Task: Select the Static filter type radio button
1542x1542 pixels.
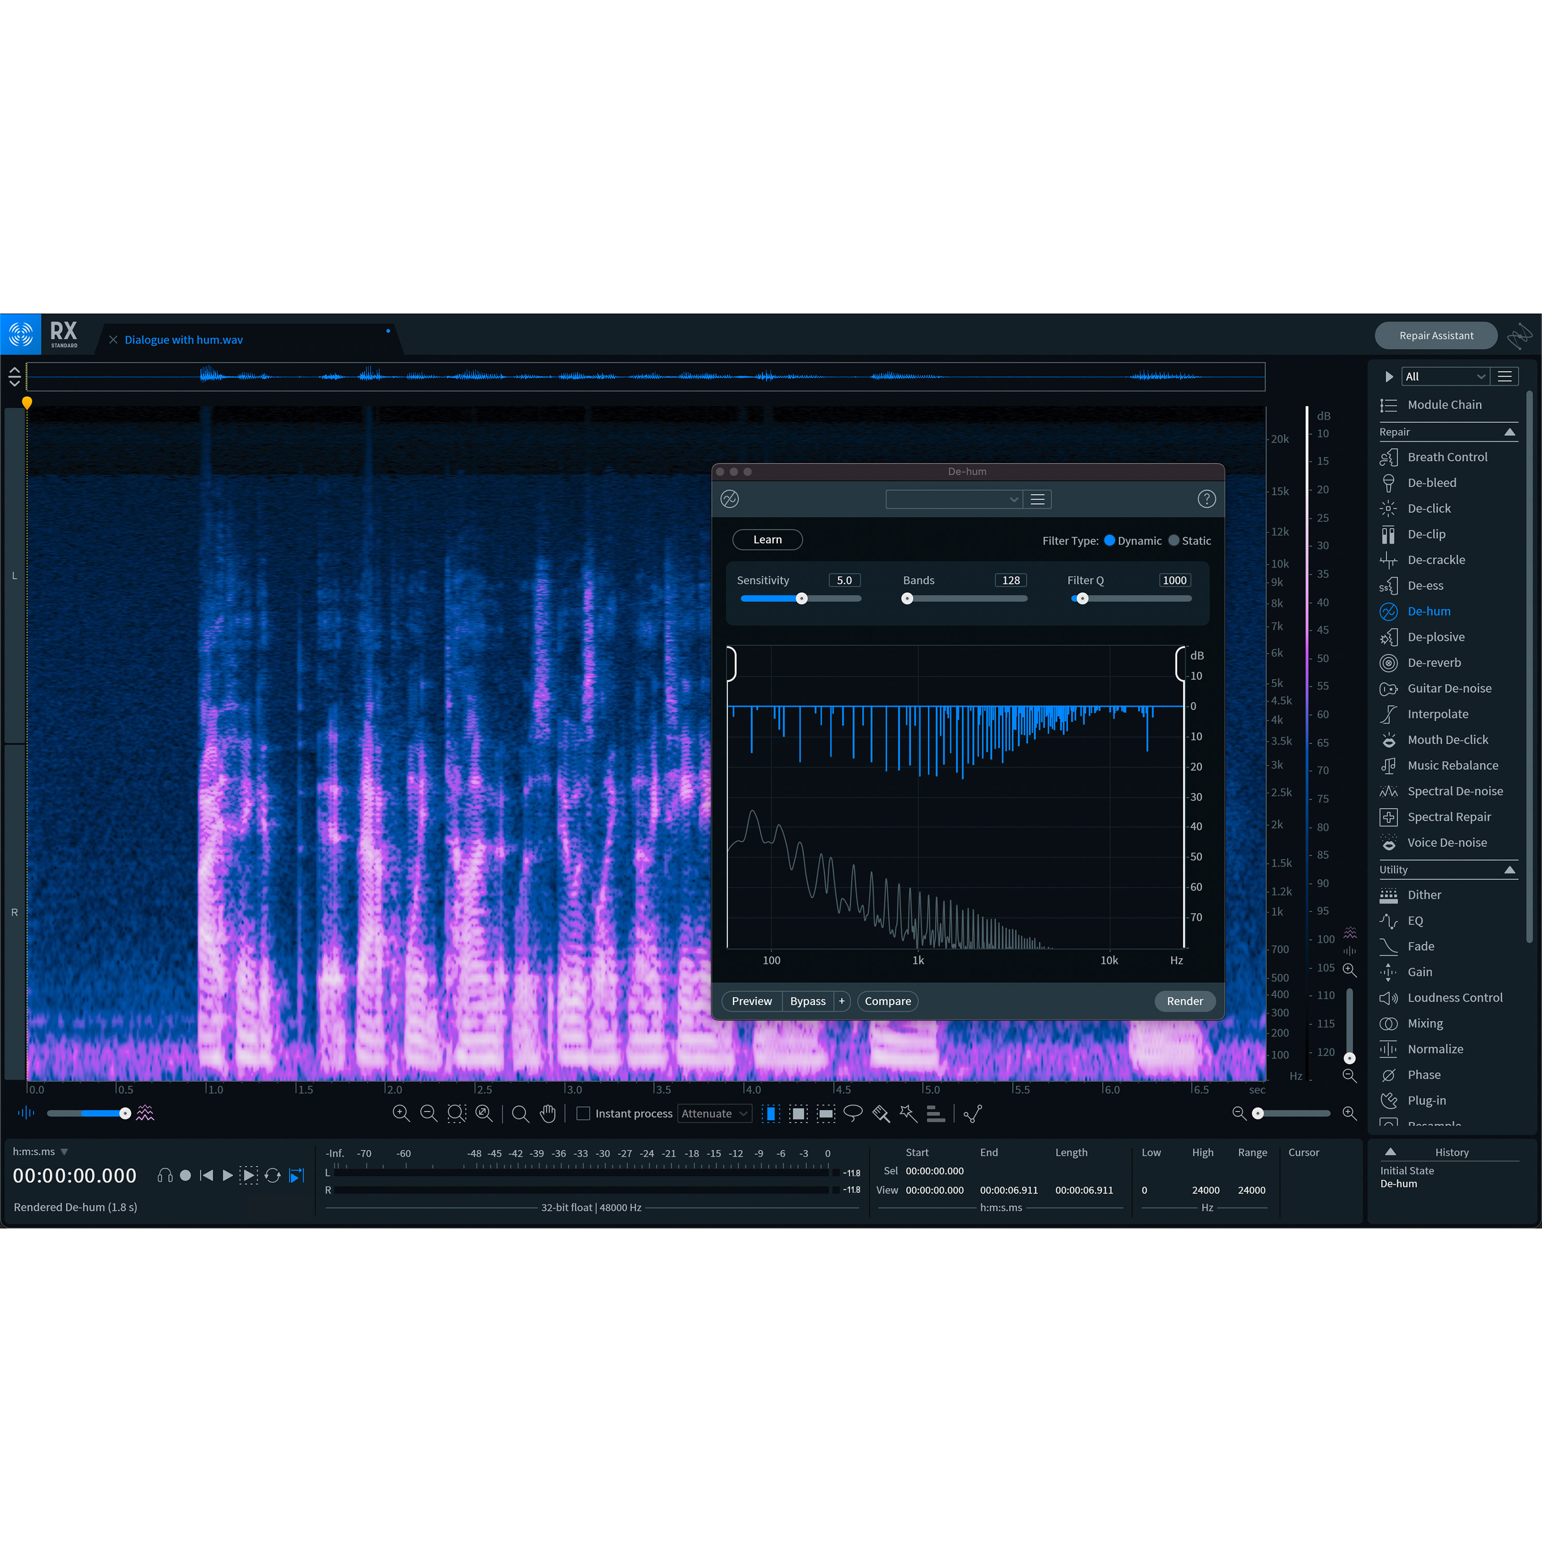Action: click(1173, 540)
